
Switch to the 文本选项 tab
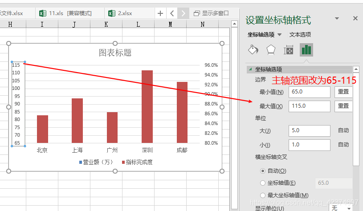[x=300, y=35]
